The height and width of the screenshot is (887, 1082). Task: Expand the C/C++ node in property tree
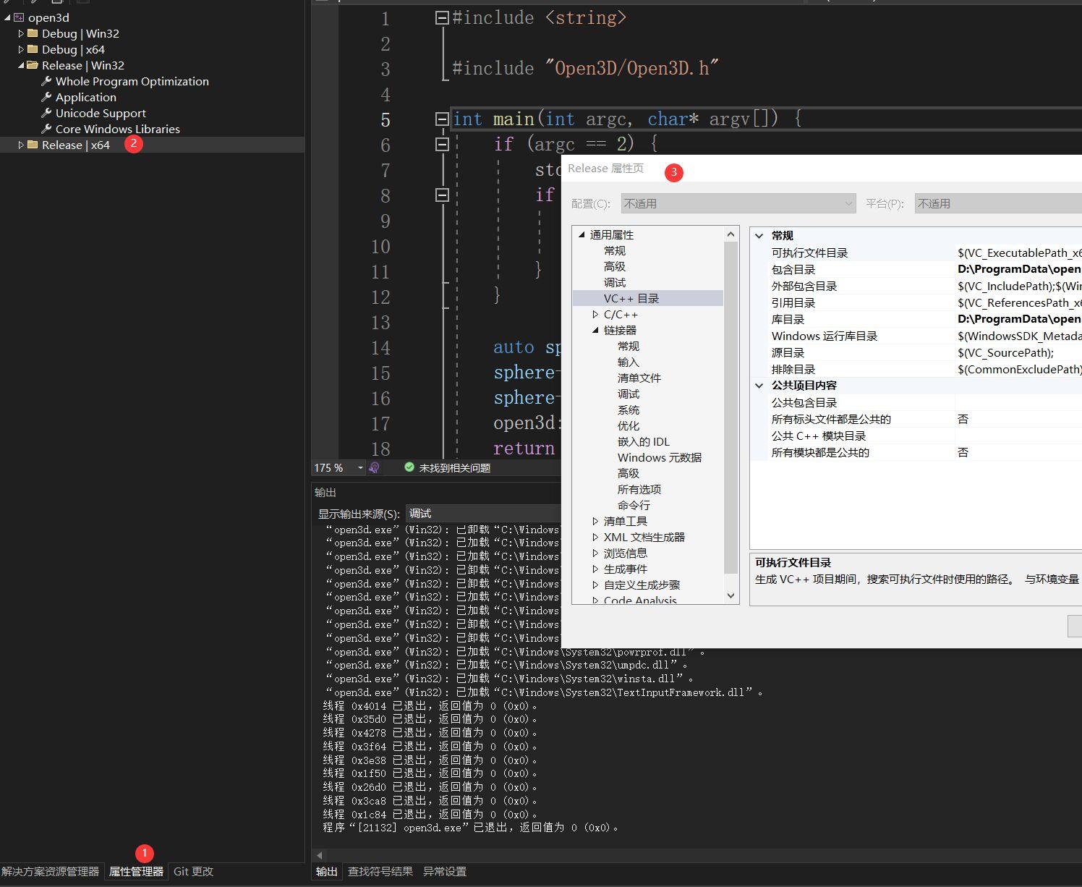pyautogui.click(x=595, y=314)
